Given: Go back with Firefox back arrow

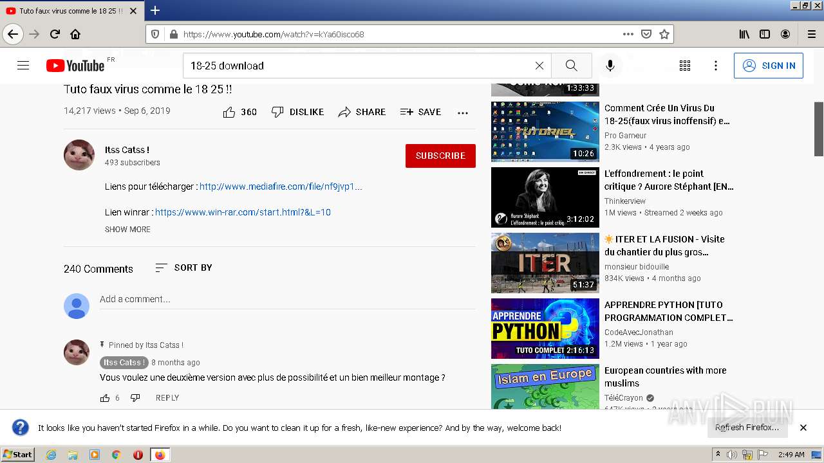Looking at the screenshot, I should pos(13,34).
